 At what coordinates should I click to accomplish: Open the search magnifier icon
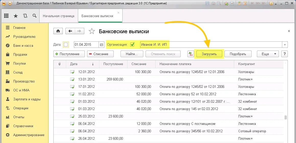click(34, 16)
